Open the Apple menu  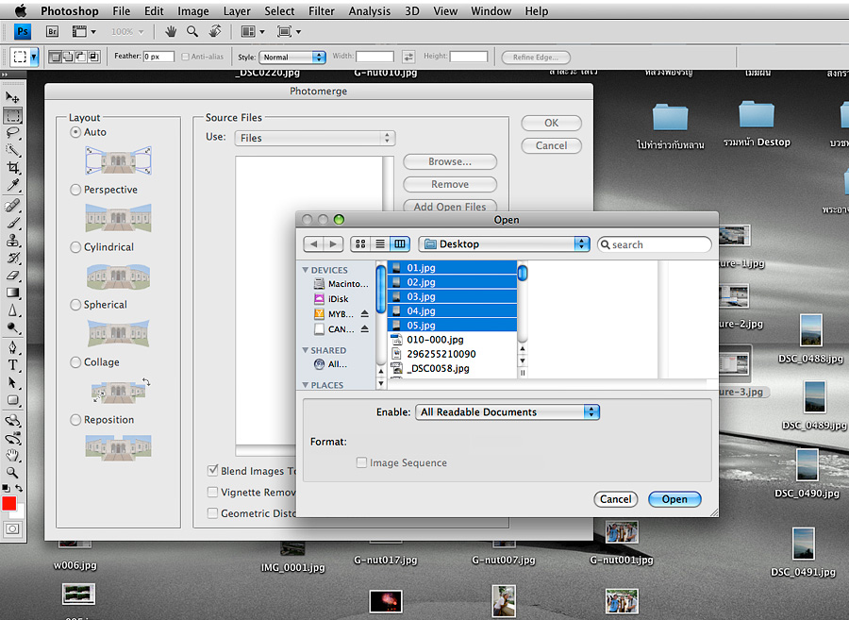tap(20, 11)
